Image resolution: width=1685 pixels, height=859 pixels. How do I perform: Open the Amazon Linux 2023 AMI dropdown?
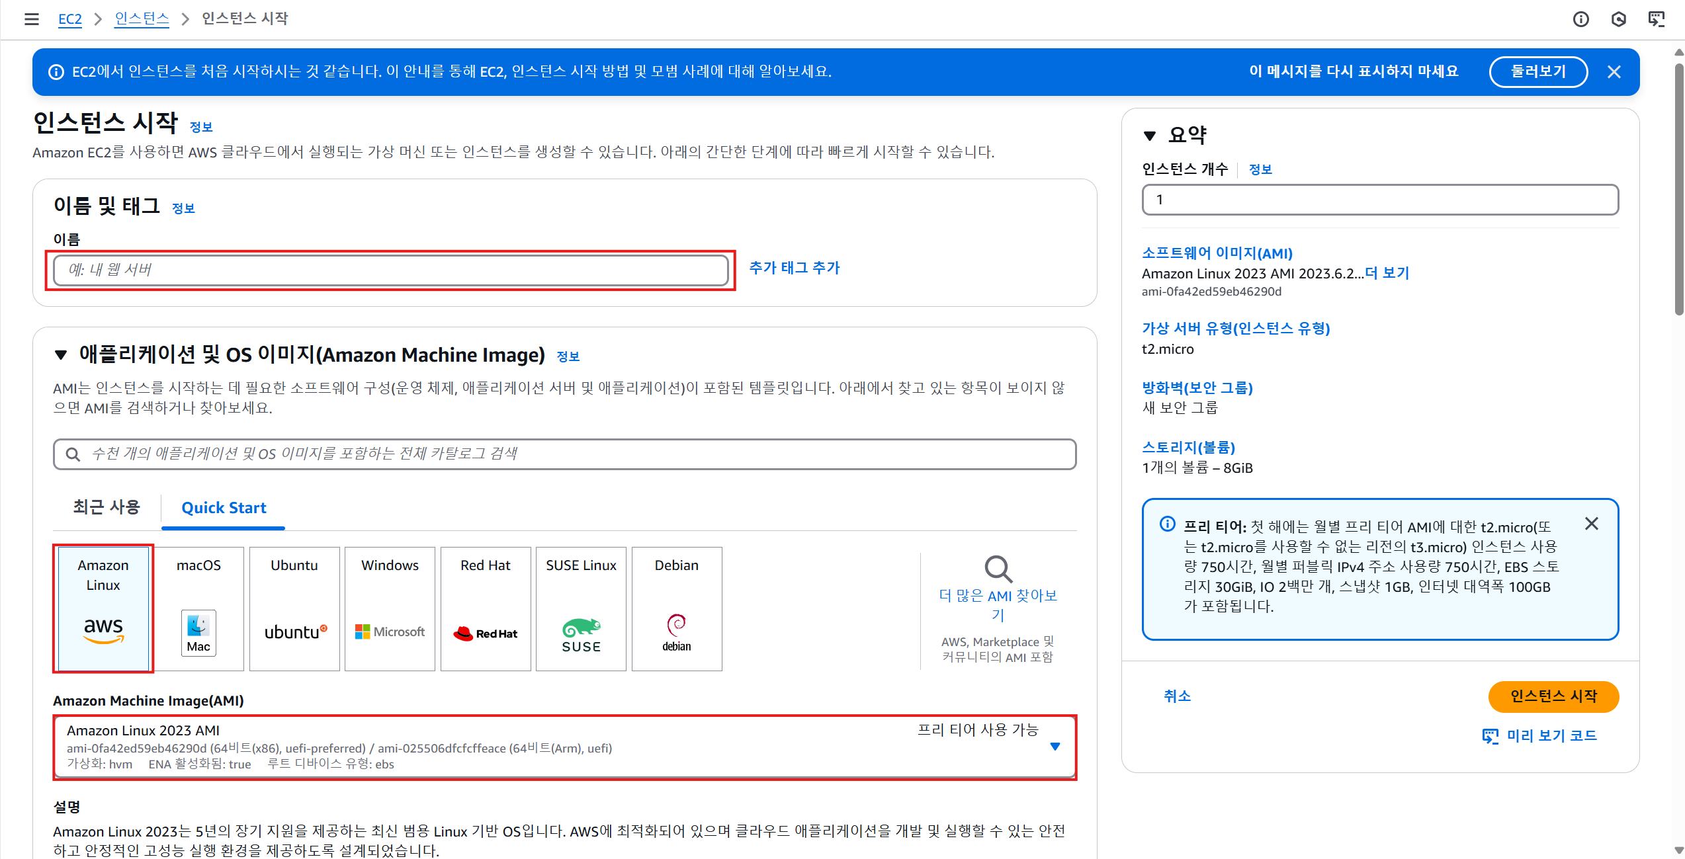(1055, 747)
